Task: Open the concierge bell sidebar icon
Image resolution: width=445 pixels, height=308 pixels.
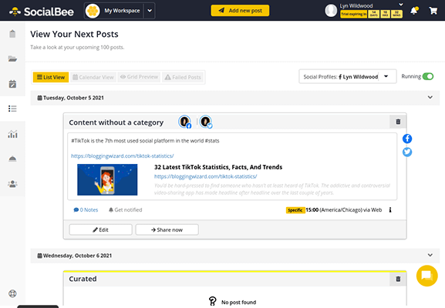Action: point(12,159)
